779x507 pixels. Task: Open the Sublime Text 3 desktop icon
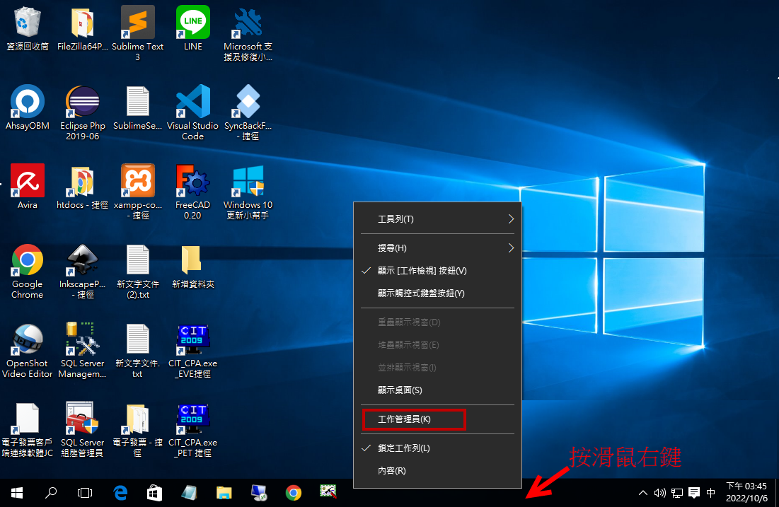click(138, 23)
